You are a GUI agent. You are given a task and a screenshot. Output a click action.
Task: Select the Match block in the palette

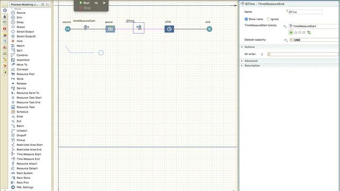click(18, 46)
